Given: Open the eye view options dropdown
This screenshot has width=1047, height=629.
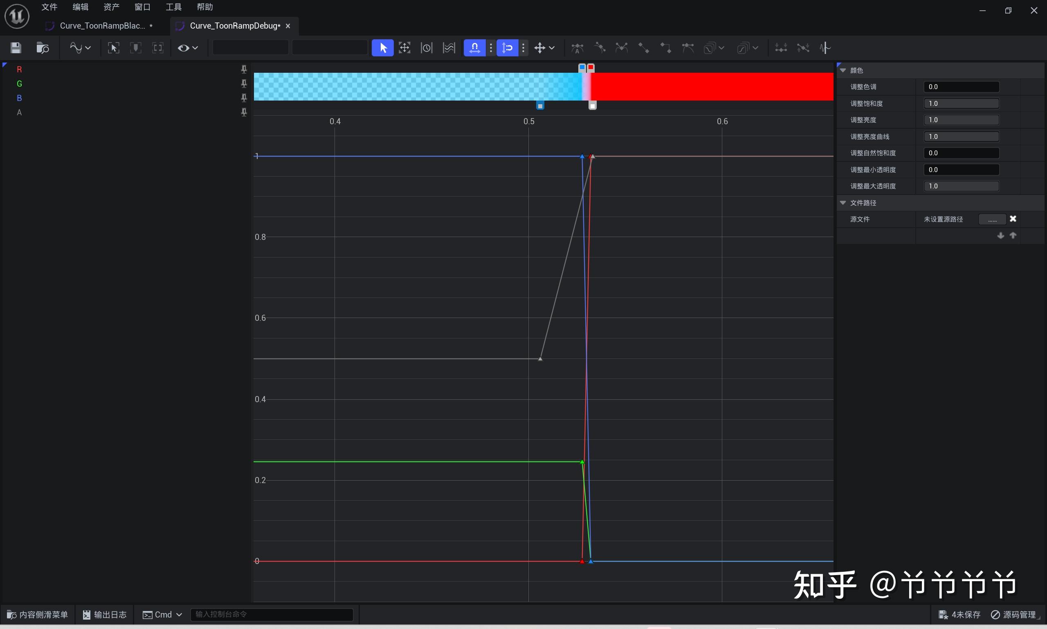Looking at the screenshot, I should tap(188, 47).
